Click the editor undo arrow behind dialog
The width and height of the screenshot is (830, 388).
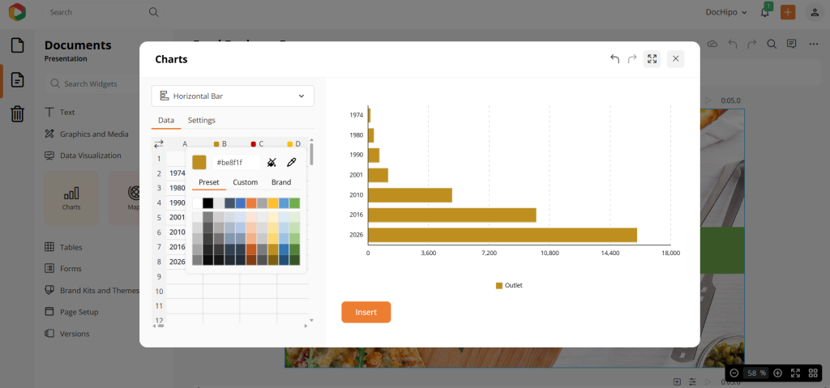coord(733,44)
